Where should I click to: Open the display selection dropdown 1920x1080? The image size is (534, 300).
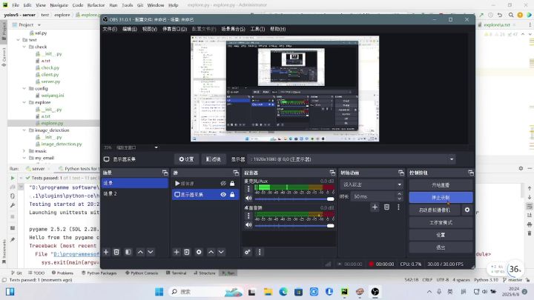click(x=352, y=159)
